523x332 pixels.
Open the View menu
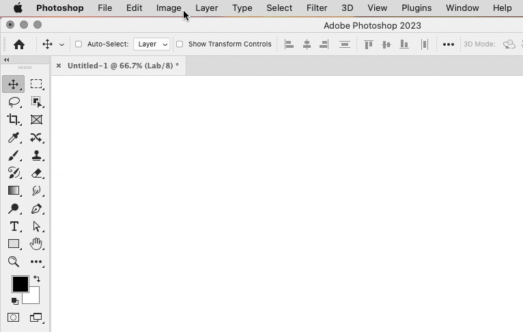[378, 8]
